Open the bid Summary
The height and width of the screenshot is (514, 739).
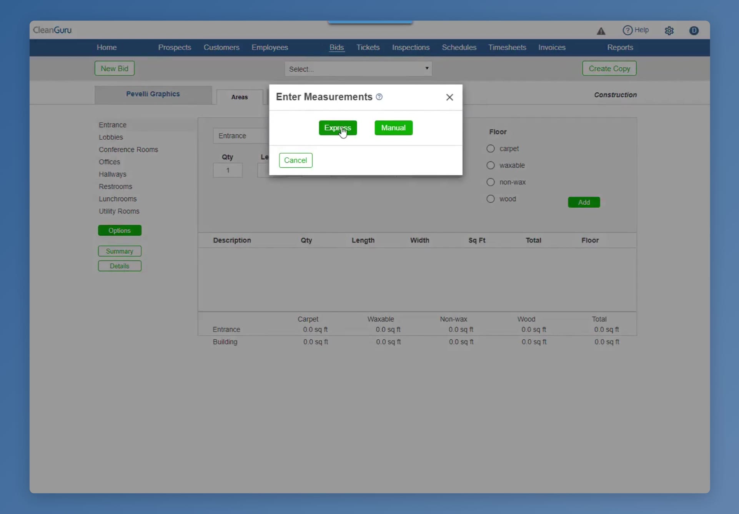(x=120, y=251)
